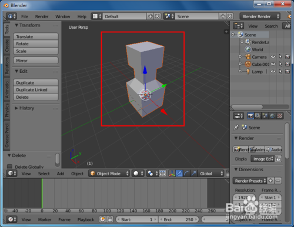
Task: Toggle Lamp renderability camera icon
Action: coord(288,72)
